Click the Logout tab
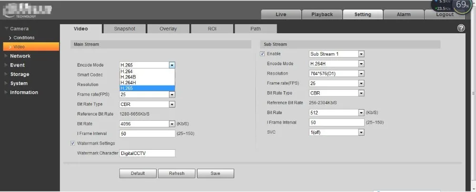Image resolution: width=476 pixels, height=192 pixels. point(445,15)
